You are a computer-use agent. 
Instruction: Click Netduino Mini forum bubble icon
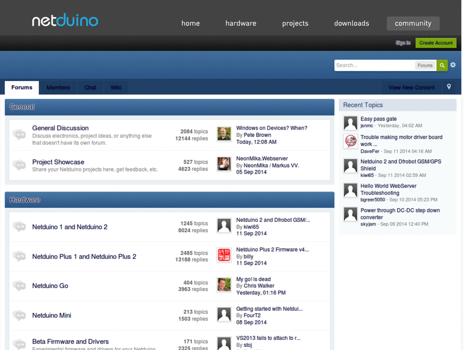point(19,315)
